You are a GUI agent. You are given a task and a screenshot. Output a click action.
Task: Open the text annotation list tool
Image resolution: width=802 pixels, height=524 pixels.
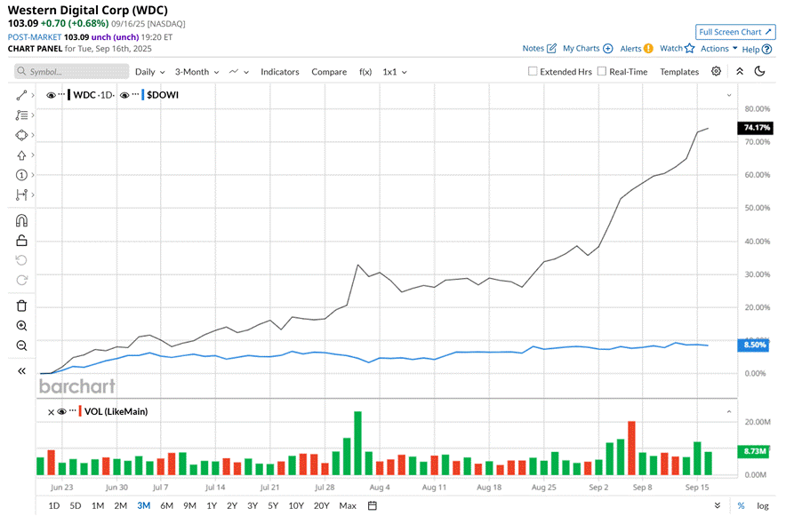(21, 115)
